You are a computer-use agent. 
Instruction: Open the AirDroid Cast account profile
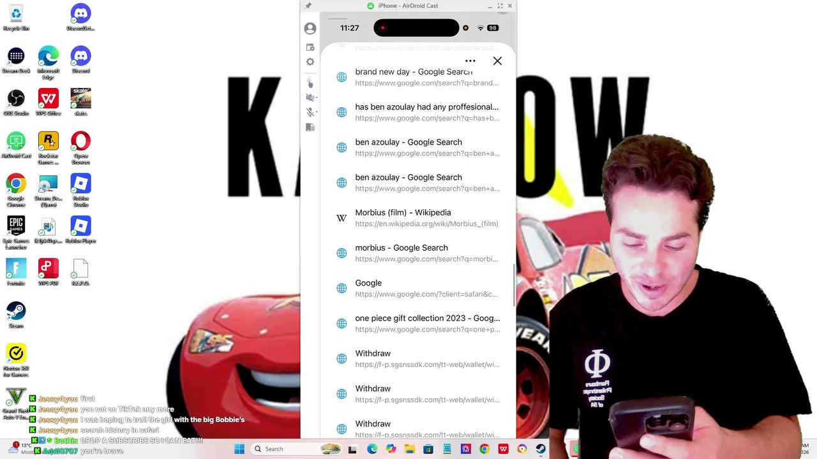[310, 29]
